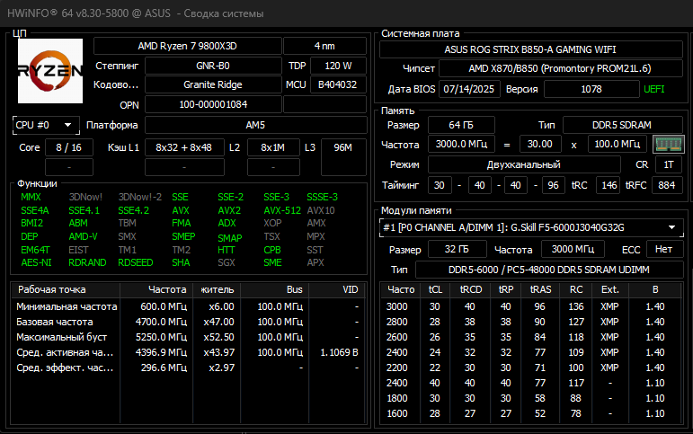The image size is (693, 434).
Task: Select the AM5 platform field
Action: [x=255, y=125]
